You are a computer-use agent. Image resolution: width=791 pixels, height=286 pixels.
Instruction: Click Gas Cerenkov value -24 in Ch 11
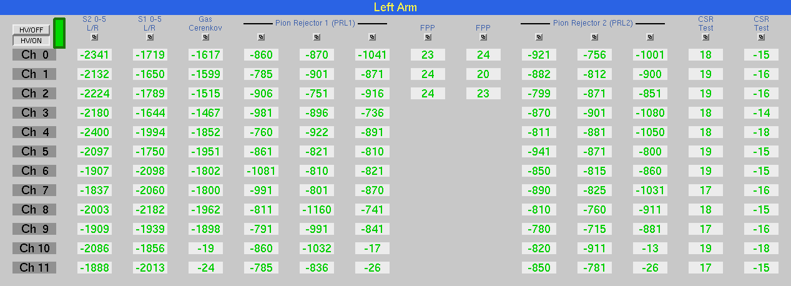205,268
